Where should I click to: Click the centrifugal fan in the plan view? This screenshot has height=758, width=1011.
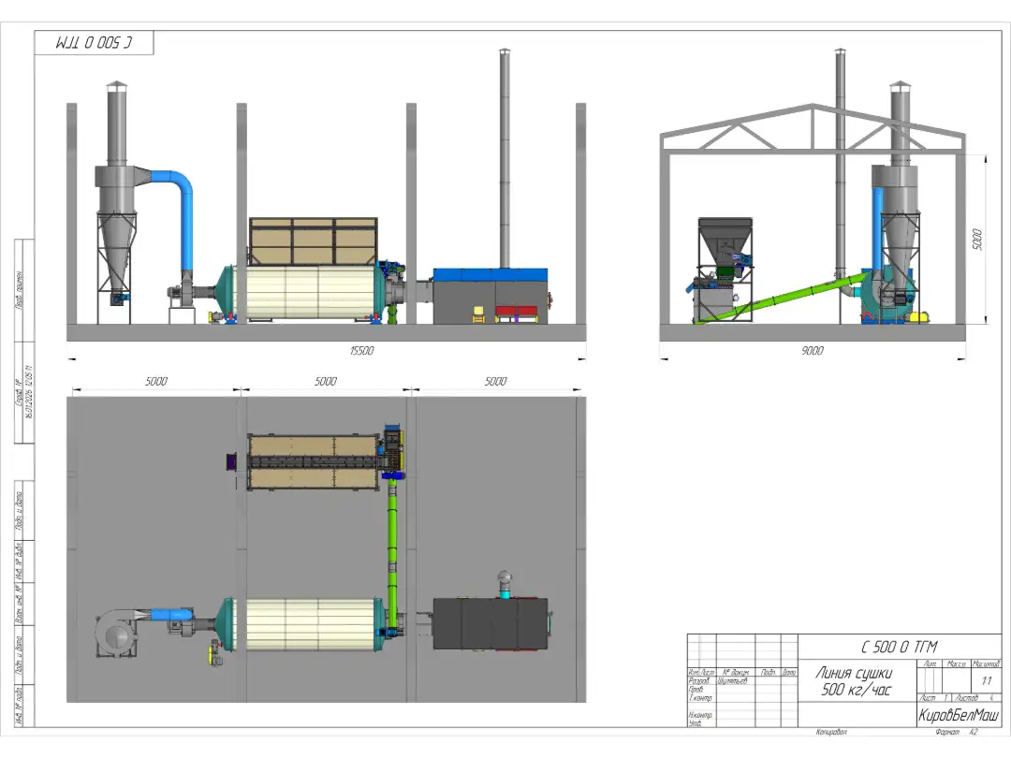(x=117, y=635)
